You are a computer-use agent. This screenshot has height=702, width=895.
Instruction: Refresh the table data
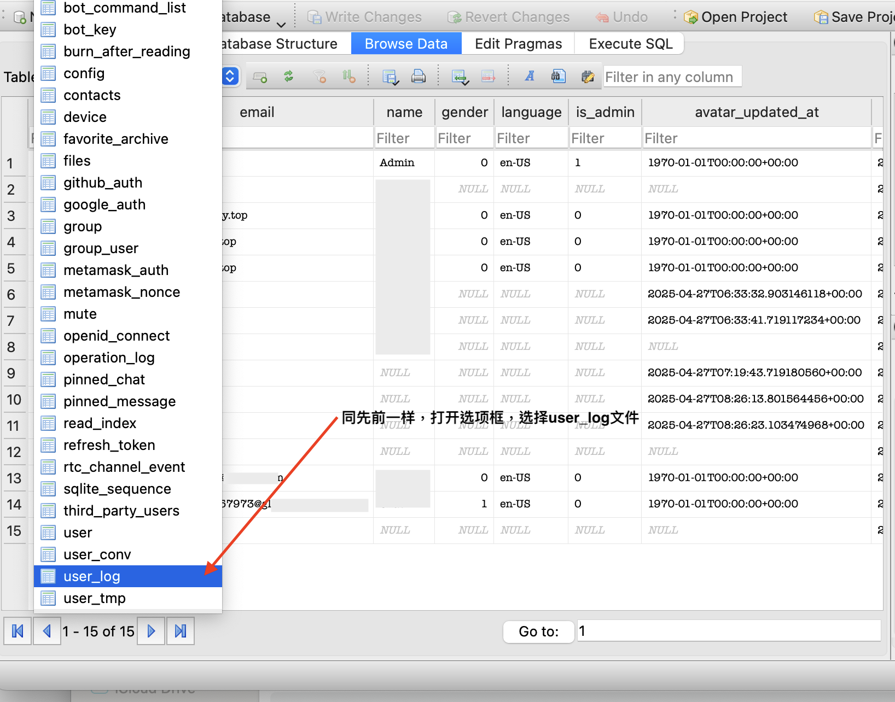(x=289, y=76)
